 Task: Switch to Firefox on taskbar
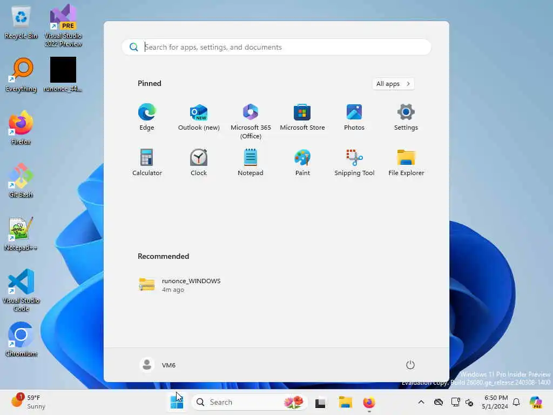coord(369,402)
